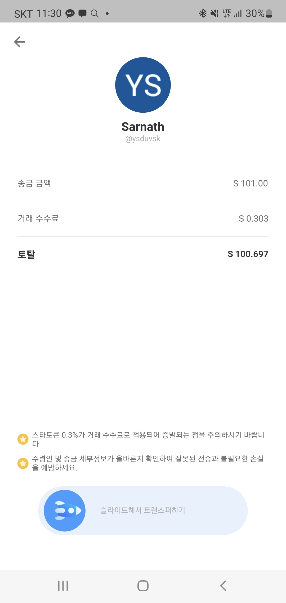Tap the muted sound status icon

[x=215, y=13]
